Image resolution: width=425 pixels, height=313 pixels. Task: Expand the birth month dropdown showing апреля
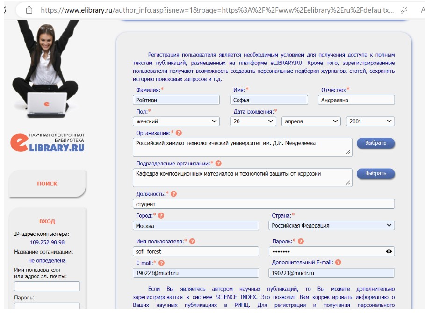point(310,121)
